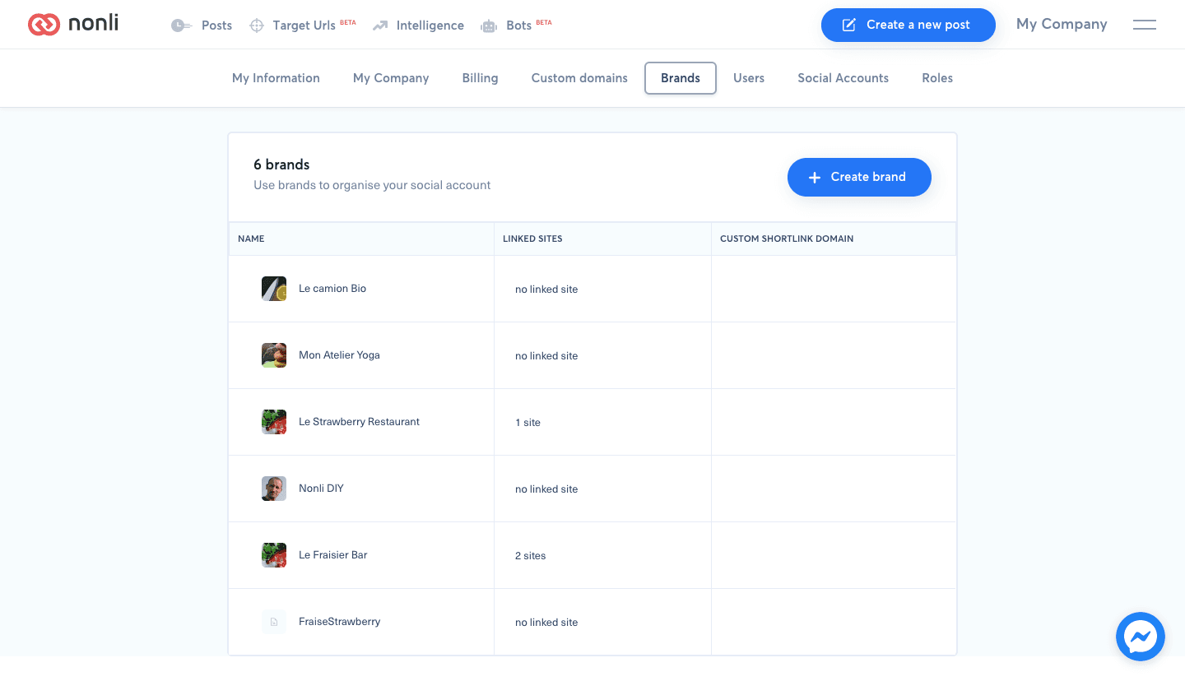Click the '6 brands' heading
Screen dimensions: 1185x681
coord(281,164)
